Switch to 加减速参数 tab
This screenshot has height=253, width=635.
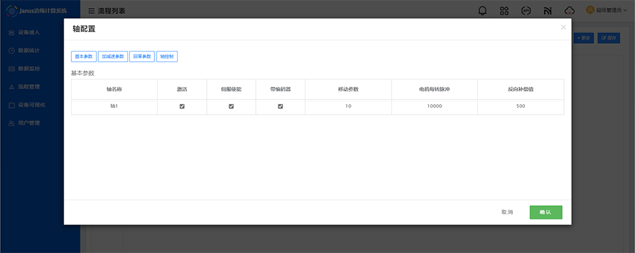point(113,57)
